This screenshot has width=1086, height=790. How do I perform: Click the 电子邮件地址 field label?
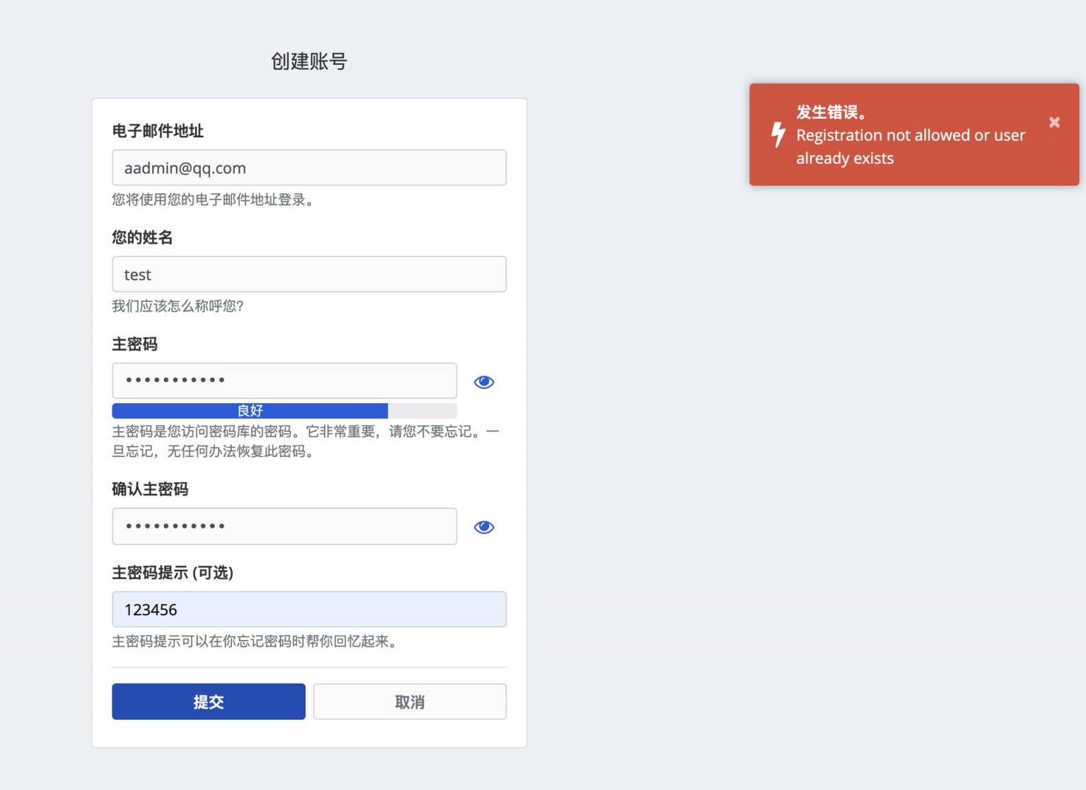point(158,131)
